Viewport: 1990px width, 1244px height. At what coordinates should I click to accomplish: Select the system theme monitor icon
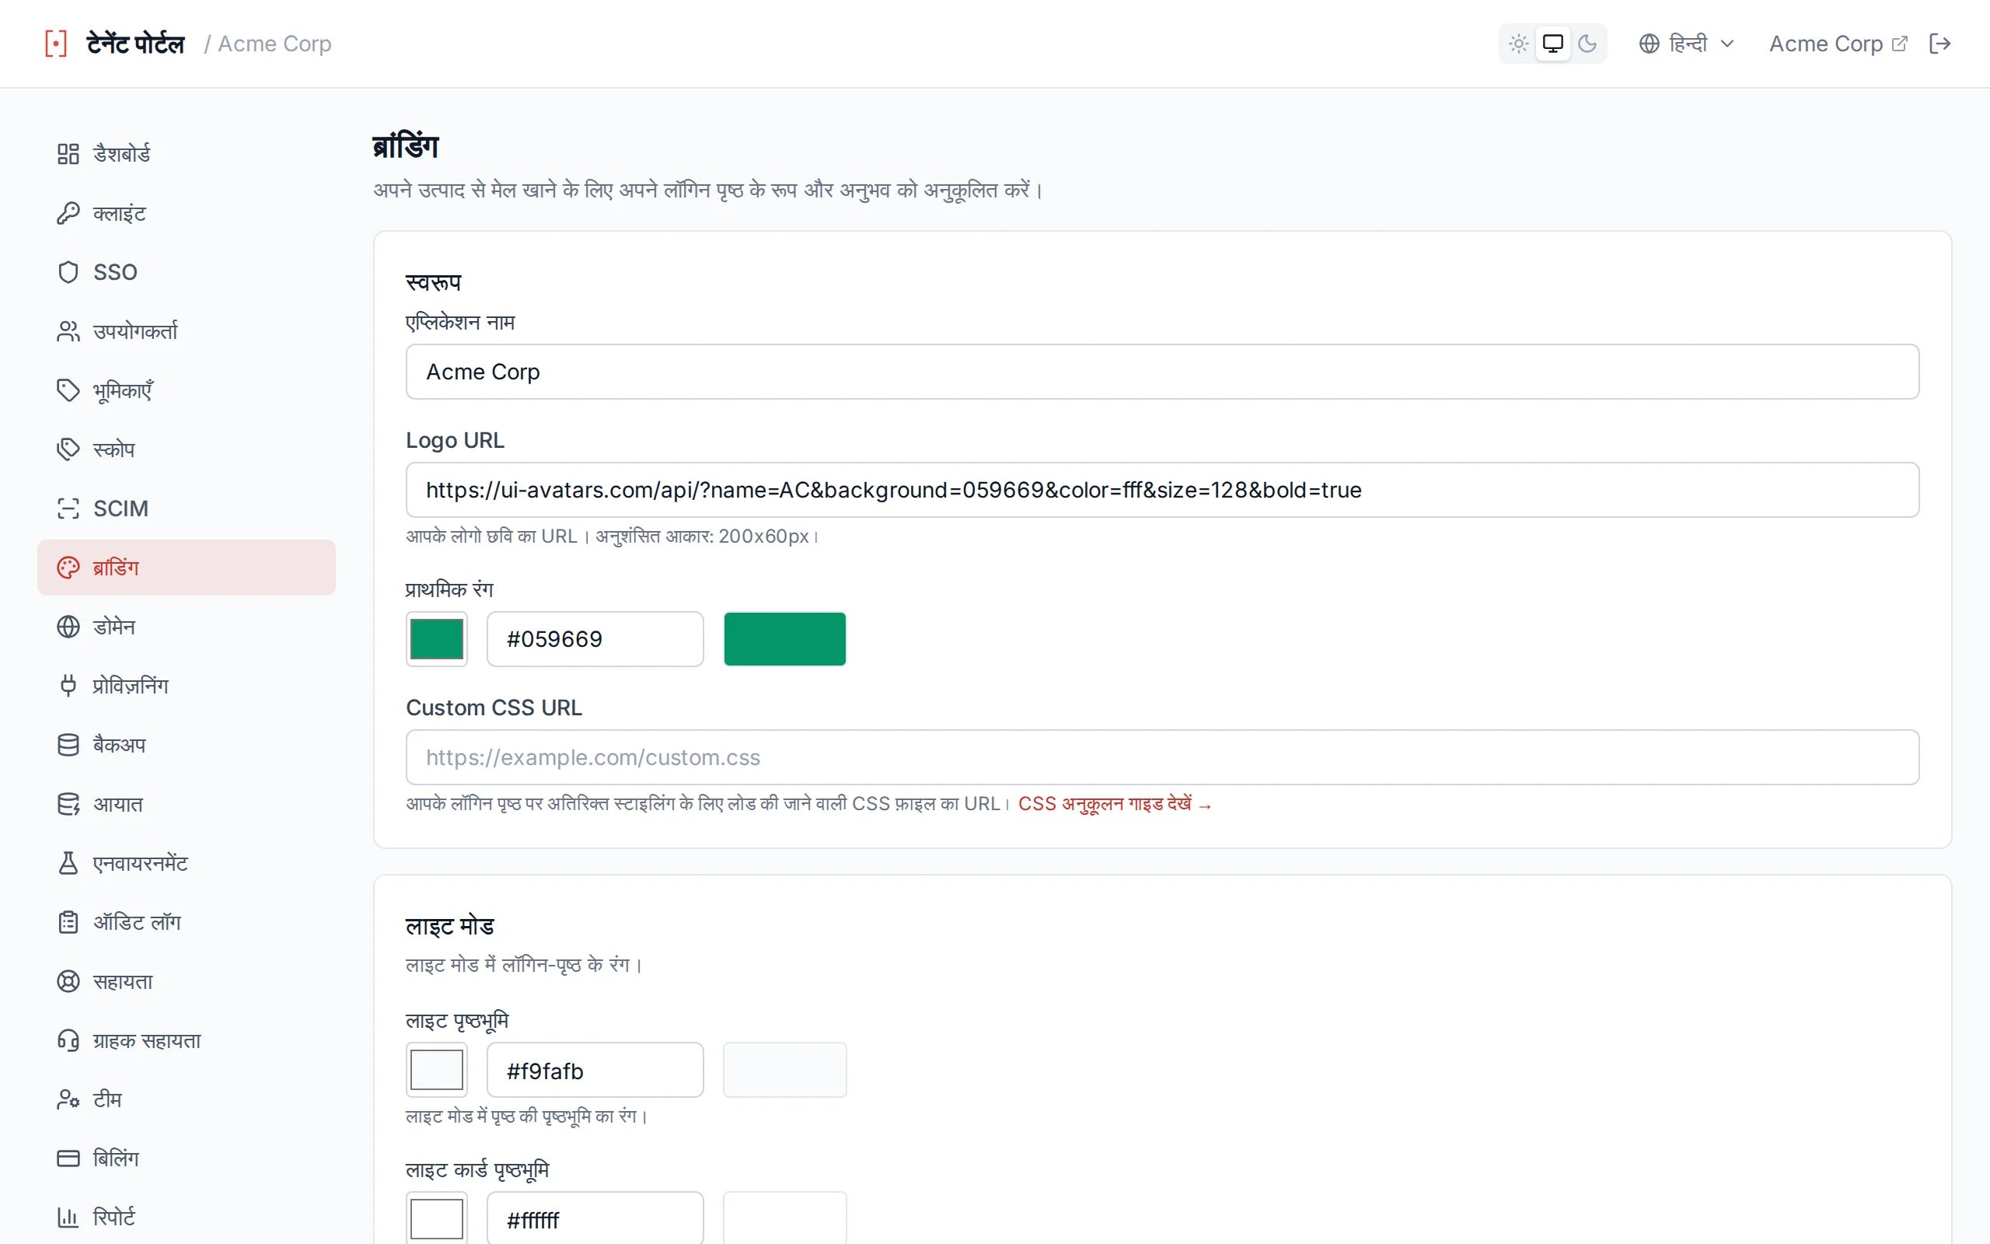tap(1552, 44)
